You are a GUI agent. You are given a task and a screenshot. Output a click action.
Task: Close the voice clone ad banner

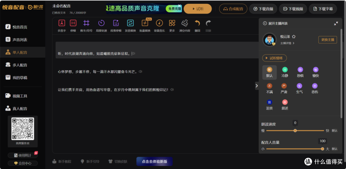[179, 5]
